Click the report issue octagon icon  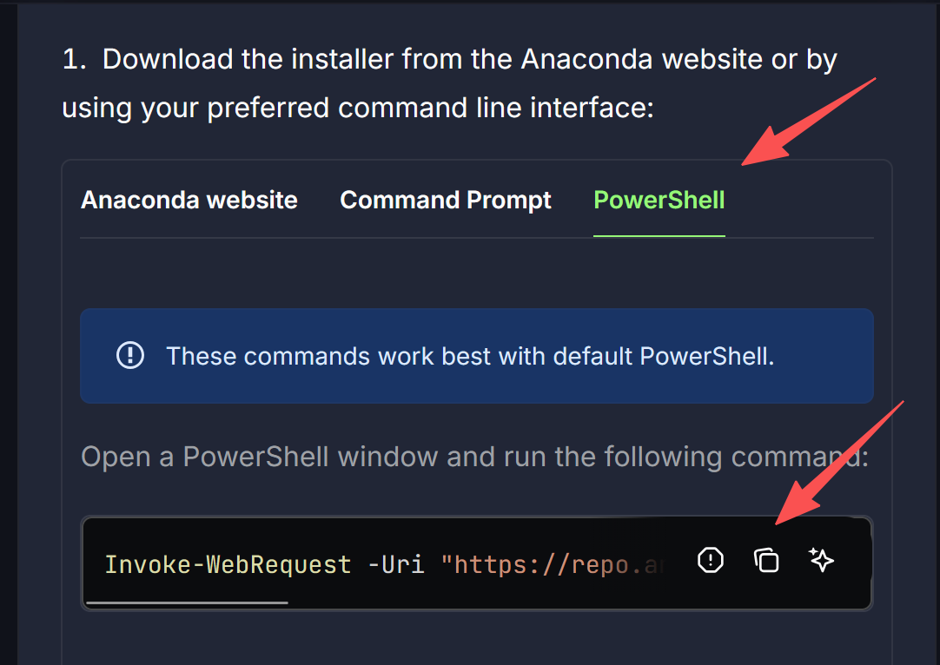[711, 561]
